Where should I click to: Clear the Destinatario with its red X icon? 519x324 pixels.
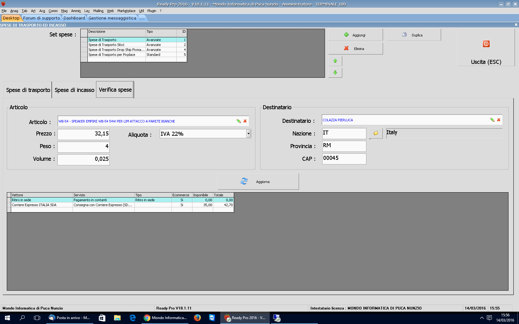coord(499,120)
